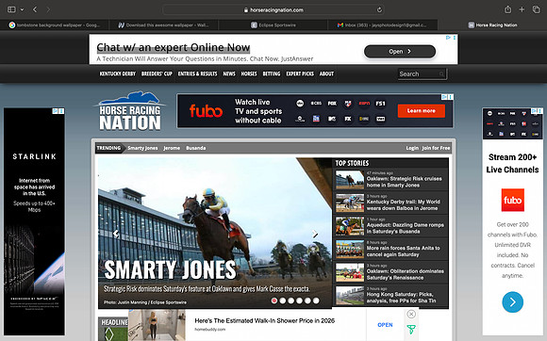This screenshot has width=547, height=341.
Task: Click the fubo logo in banner ad
Action: [206, 111]
